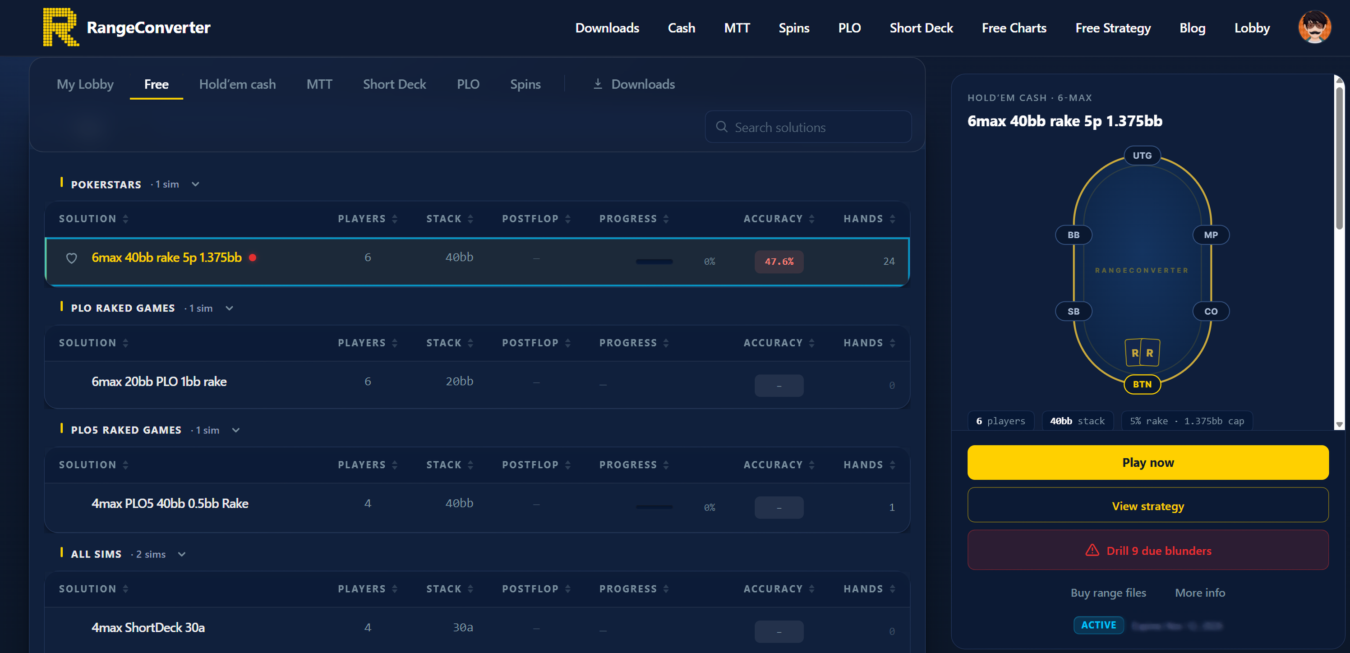Screen dimensions: 1350x653
Task: Open the user avatar profile picture
Action: pos(1314,27)
